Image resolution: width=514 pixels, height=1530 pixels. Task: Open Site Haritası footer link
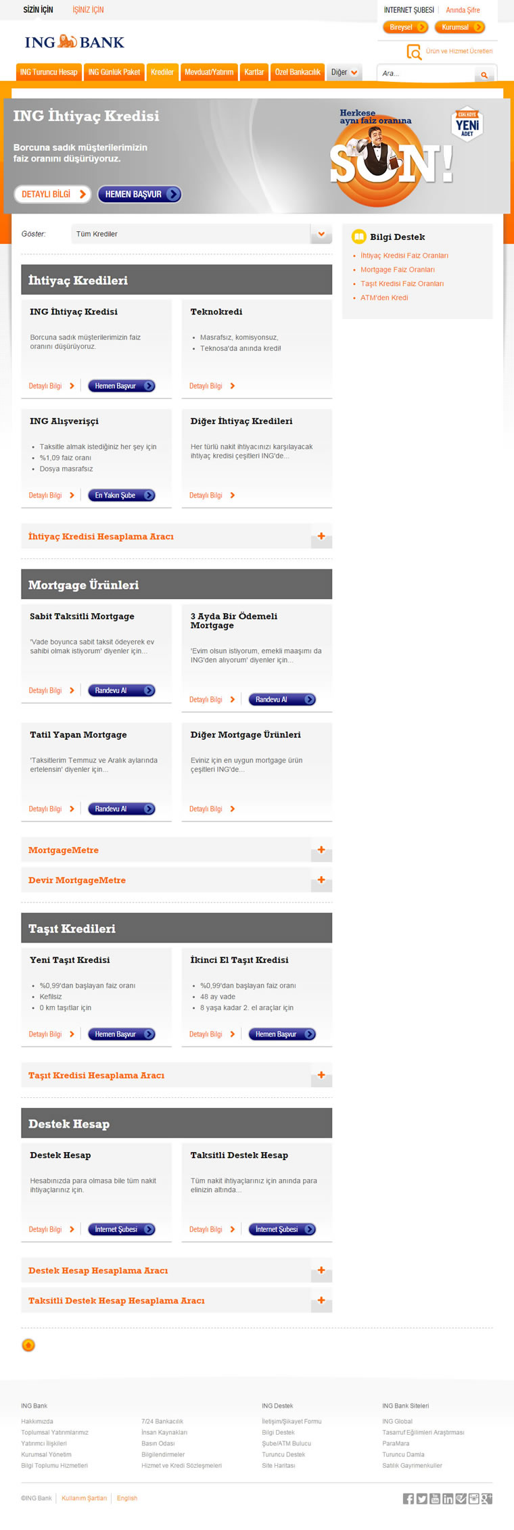coord(279,1466)
